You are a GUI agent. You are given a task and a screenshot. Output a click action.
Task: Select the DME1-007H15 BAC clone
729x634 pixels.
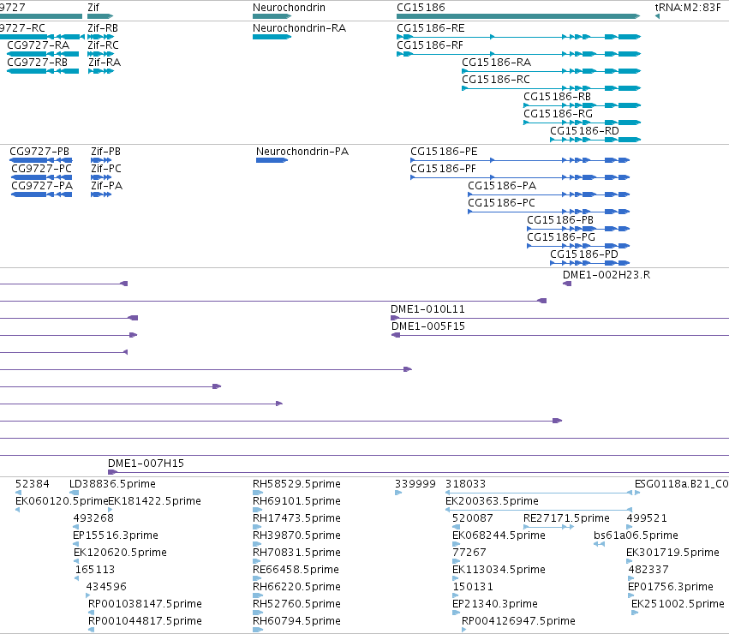(418, 472)
